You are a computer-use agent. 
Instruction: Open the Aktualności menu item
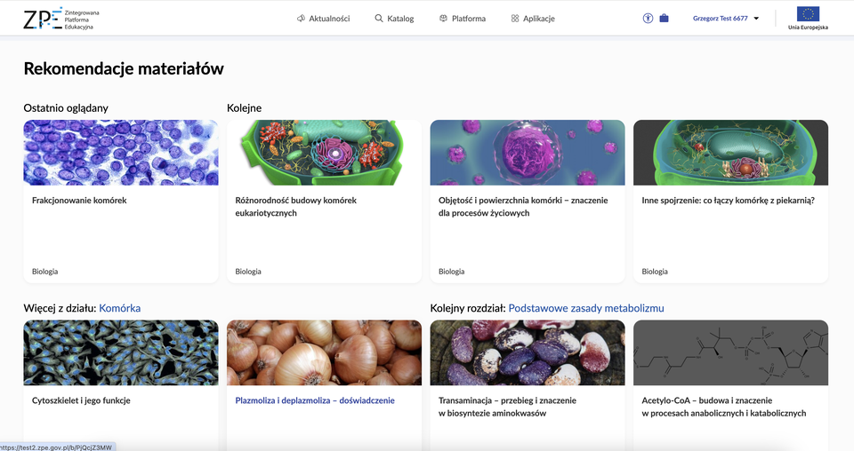(329, 19)
